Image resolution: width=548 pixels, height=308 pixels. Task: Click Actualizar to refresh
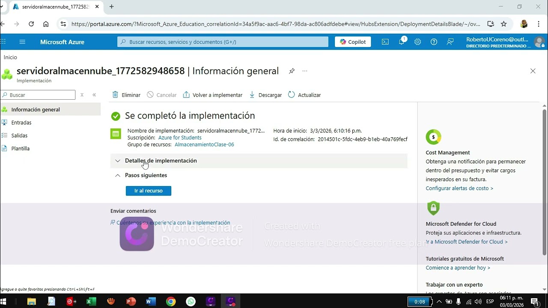304,95
